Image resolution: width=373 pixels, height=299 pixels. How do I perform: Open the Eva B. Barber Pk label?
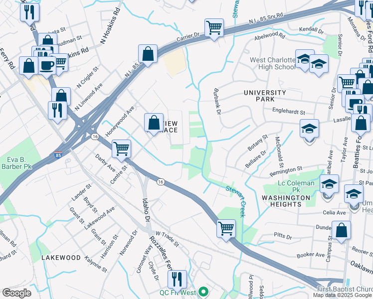pyautogui.click(x=16, y=163)
